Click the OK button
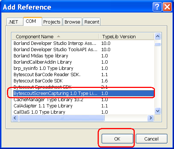The width and height of the screenshot is (174, 149). click(x=117, y=139)
